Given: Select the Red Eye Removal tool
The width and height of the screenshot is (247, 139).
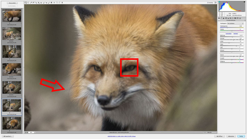Looking at the screenshot, I should (46, 2).
